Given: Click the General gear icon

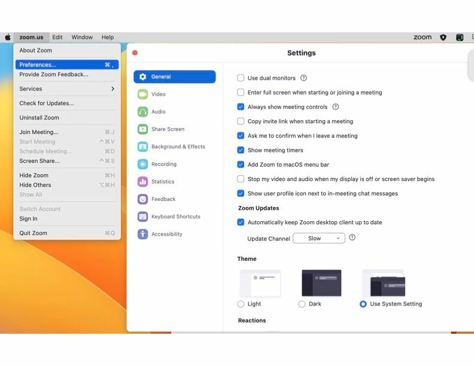Looking at the screenshot, I should [142, 77].
